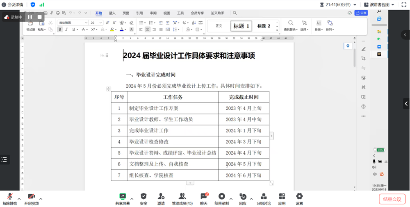Click the 开启视频 camera icon

[x=31, y=196]
